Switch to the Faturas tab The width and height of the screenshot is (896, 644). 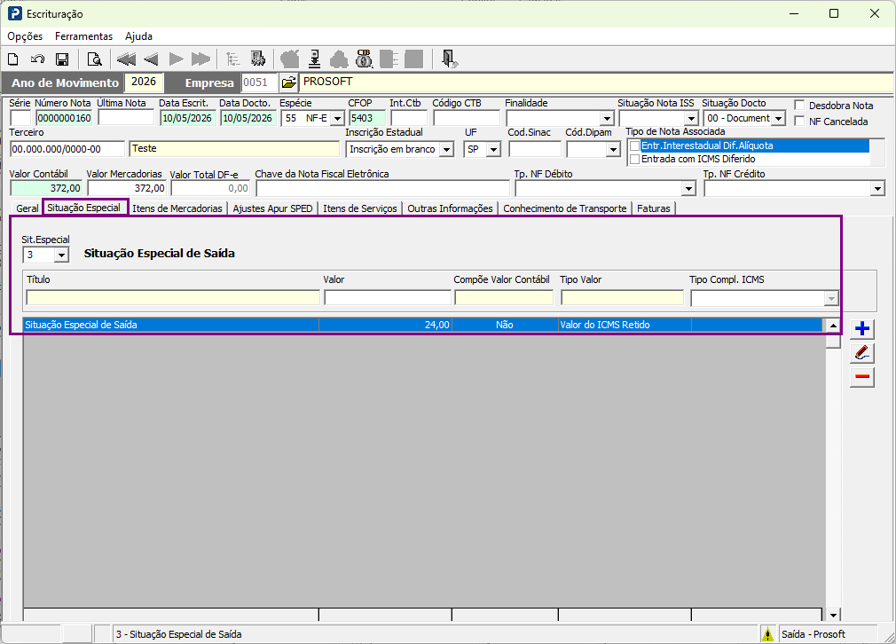point(654,208)
